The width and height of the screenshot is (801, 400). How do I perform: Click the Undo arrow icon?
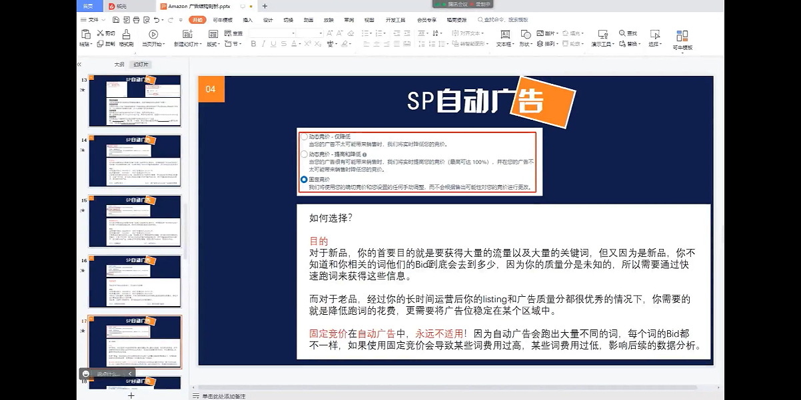click(x=155, y=20)
